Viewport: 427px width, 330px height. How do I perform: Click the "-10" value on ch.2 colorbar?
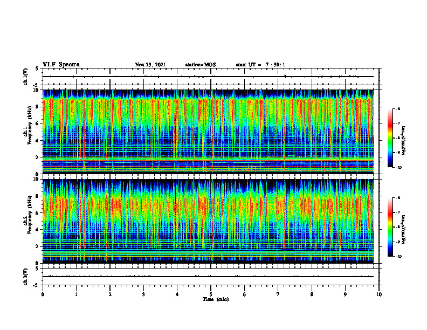(x=399, y=257)
